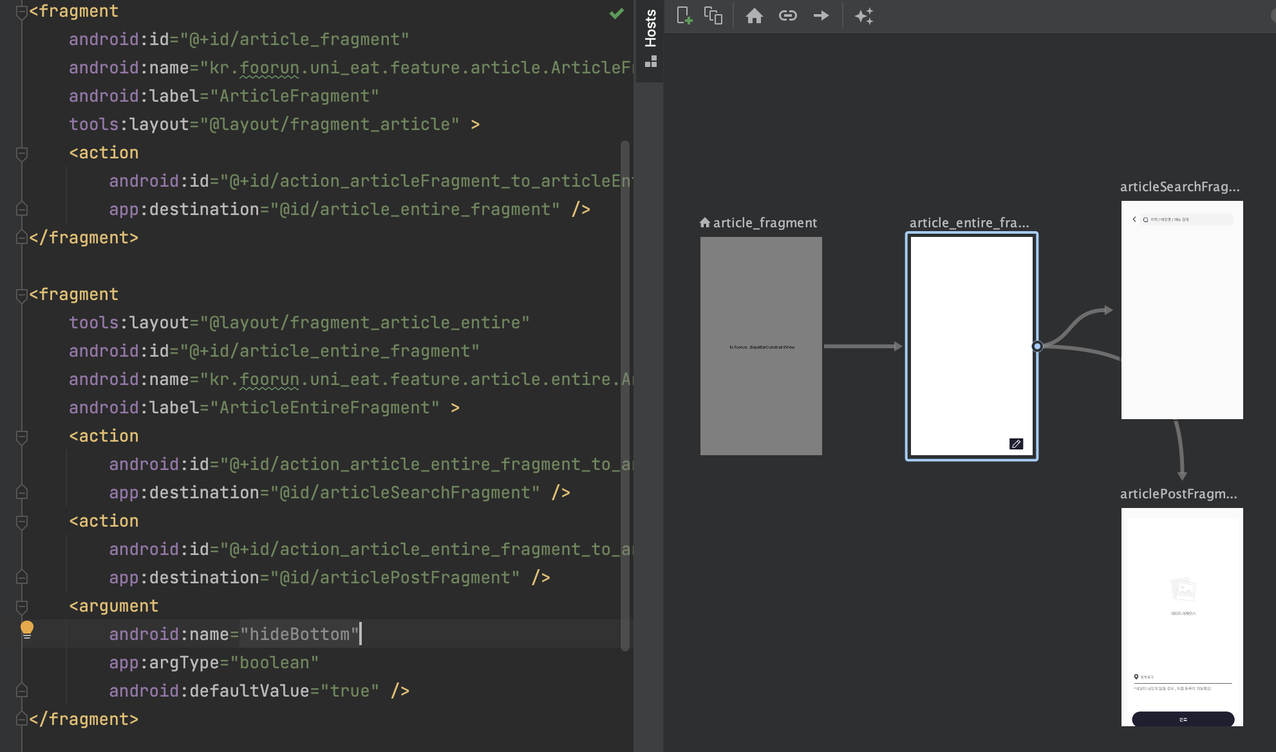Click the action handle on article_entire_fragment
This screenshot has height=752, width=1276.
click(x=1037, y=346)
